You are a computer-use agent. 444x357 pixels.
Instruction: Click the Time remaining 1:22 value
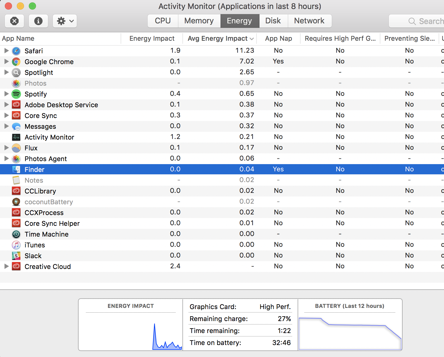[284, 331]
